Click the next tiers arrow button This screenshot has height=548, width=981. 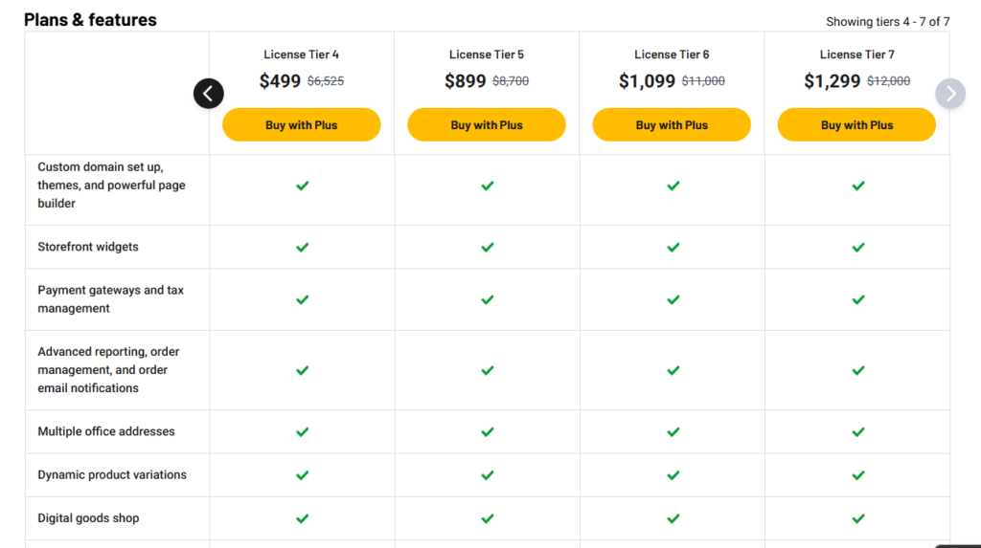(950, 94)
